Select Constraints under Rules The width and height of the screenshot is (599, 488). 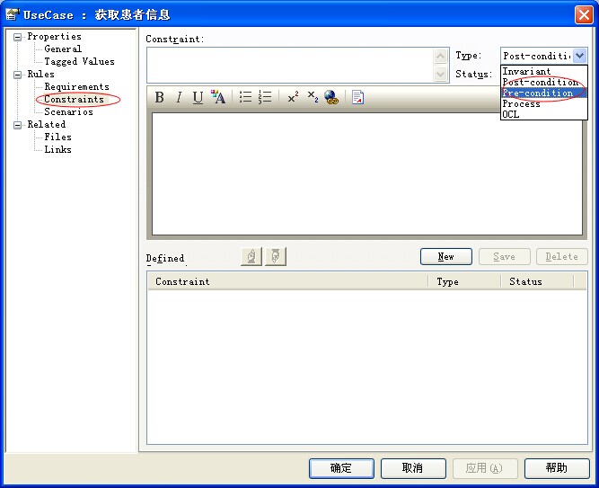75,100
